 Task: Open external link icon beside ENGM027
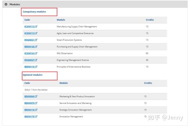click(x=36, y=60)
